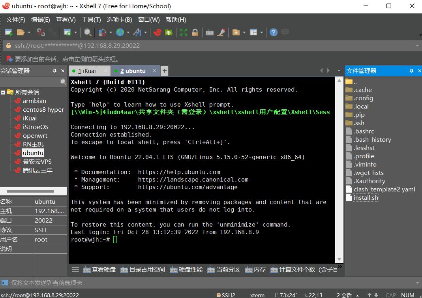Toggle full screen mode icon

183,32
